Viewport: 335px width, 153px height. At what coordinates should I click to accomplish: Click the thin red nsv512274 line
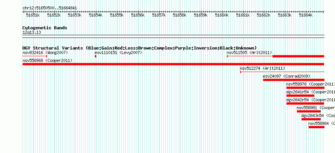coord(282,72)
